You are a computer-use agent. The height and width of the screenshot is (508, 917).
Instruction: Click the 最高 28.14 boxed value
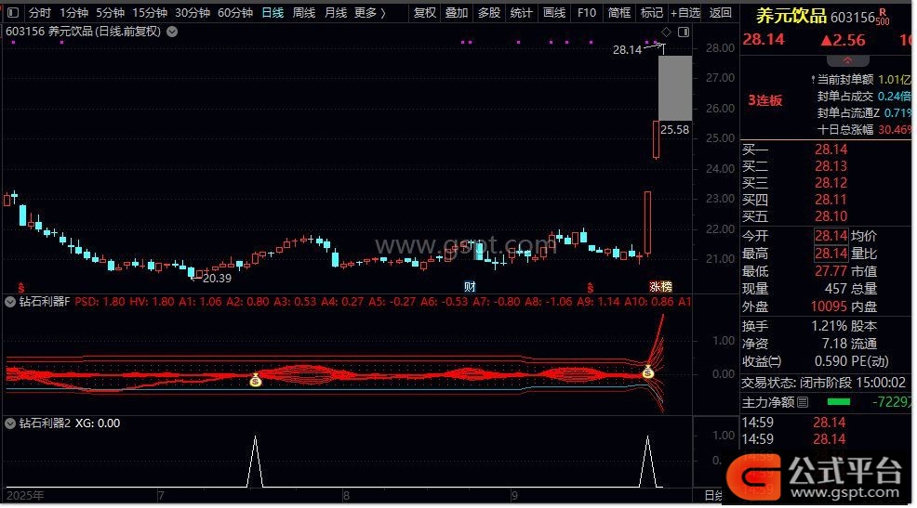(831, 254)
